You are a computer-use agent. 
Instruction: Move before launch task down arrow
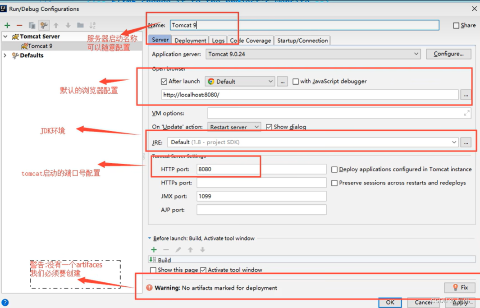[x=203, y=250]
